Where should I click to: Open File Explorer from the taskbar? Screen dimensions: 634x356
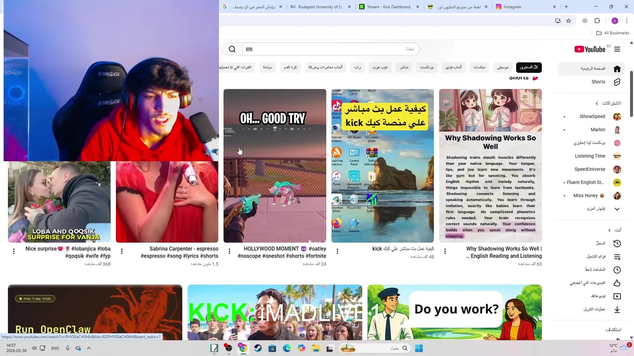click(316, 348)
